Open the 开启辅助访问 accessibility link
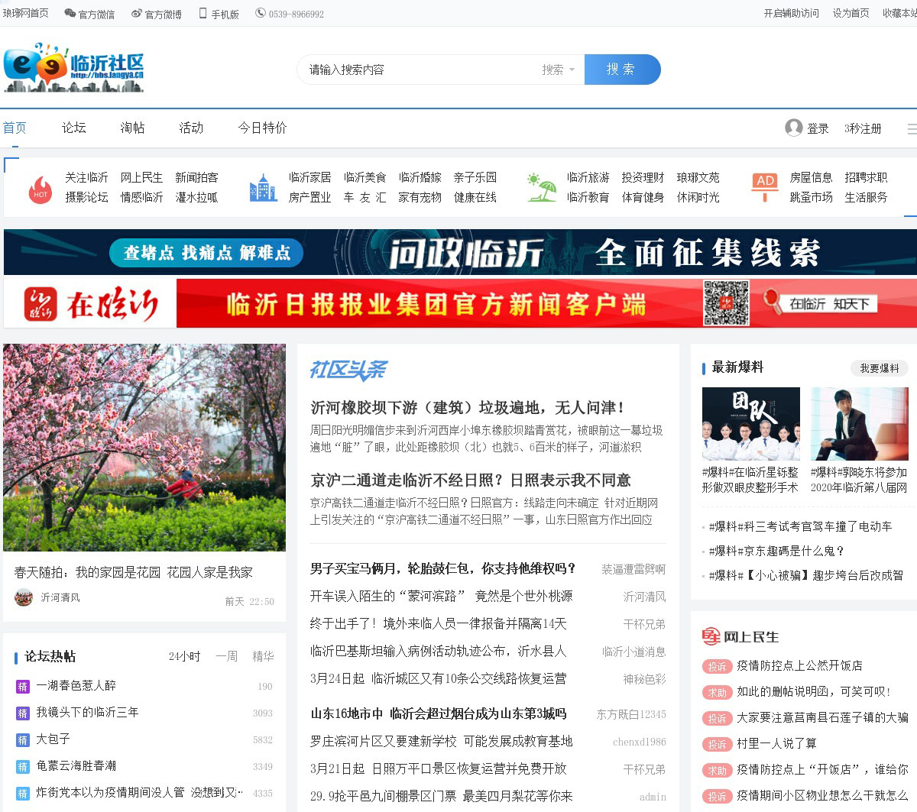Image resolution: width=917 pixels, height=812 pixels. point(791,14)
